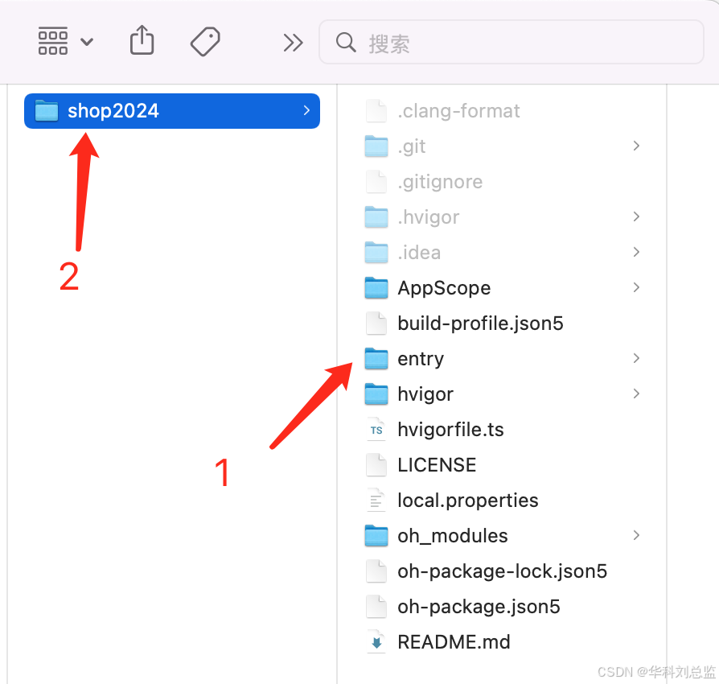Select the oh-package-lock.json5 file
This screenshot has height=684, width=719.
click(x=502, y=571)
